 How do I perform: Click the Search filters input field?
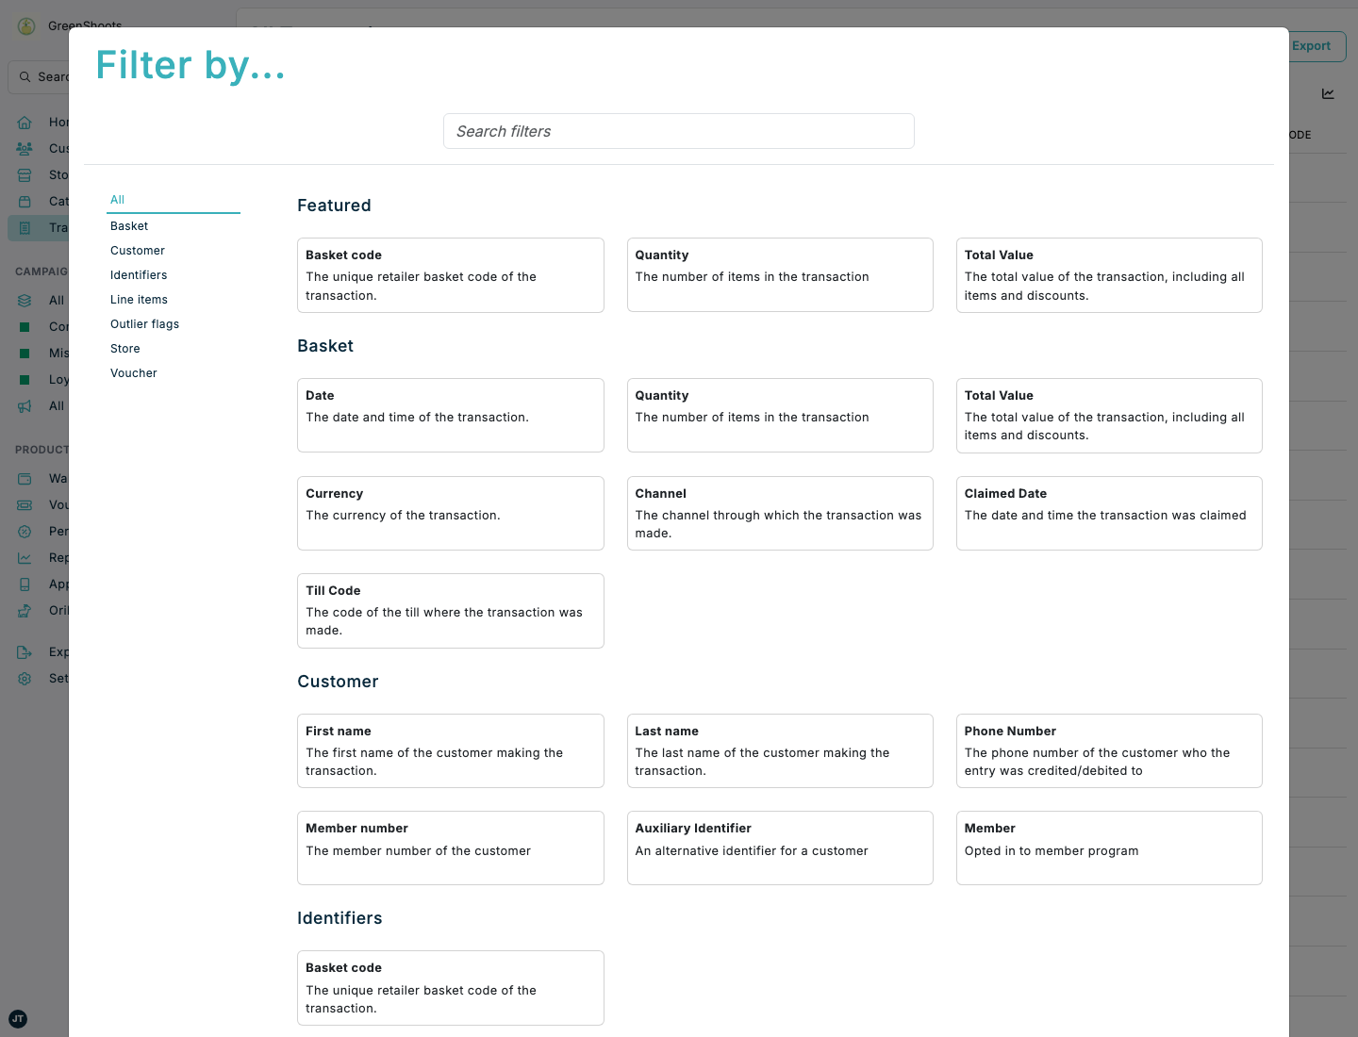point(678,131)
